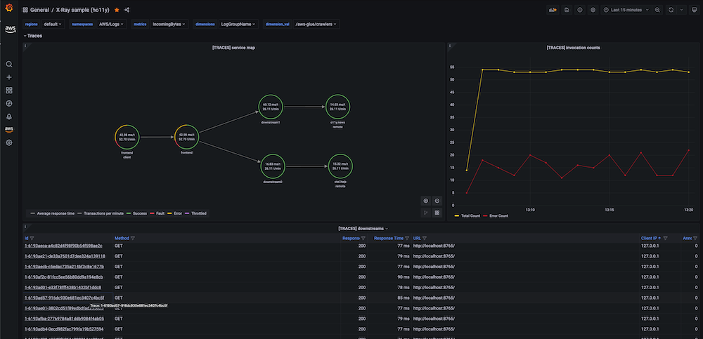This screenshot has width=703, height=339.
Task: Open the Alerting bell icon in sidebar
Action: pyautogui.click(x=9, y=117)
